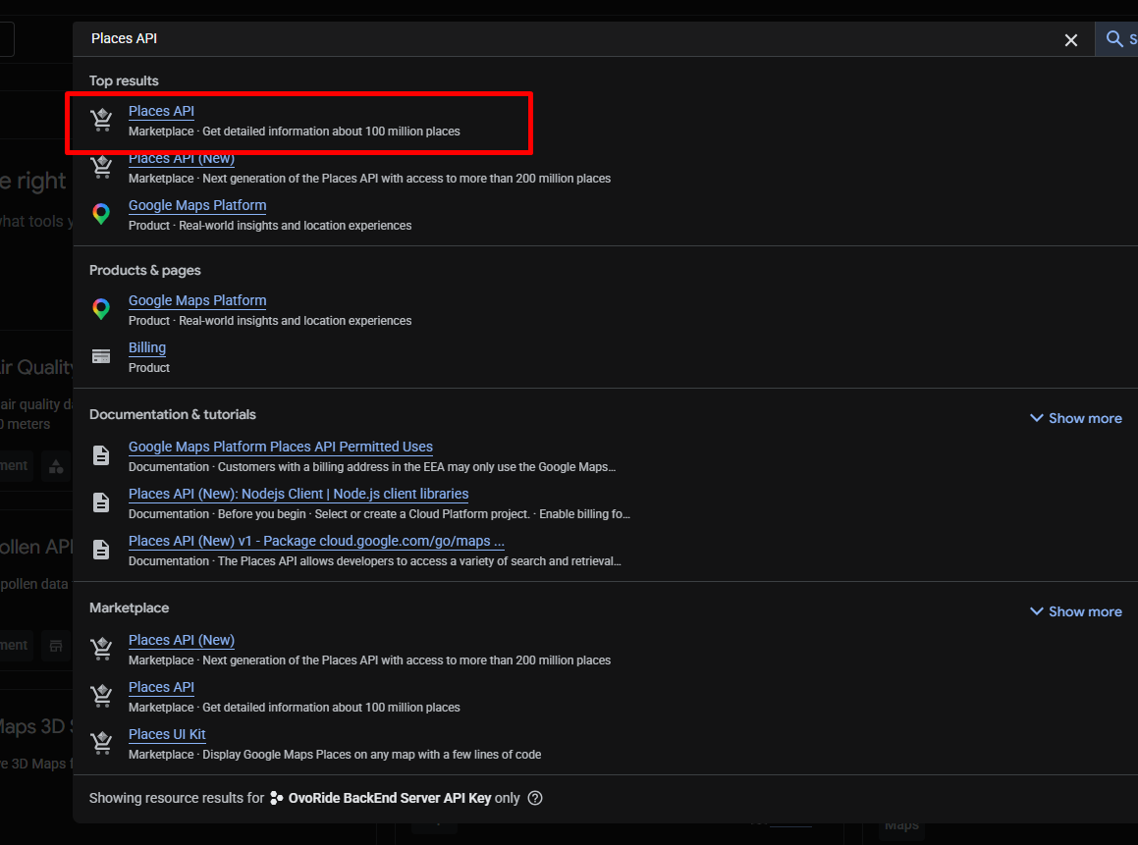Viewport: 1138px width, 845px height.
Task: Click the document icon beside Permitted Uses result
Action: (x=101, y=455)
